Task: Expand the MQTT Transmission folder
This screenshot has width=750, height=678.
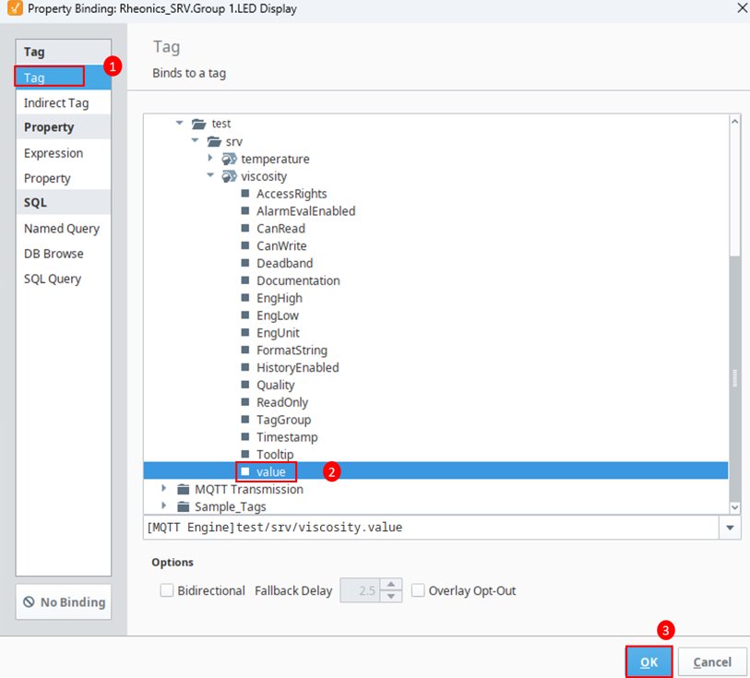Action: pos(164,488)
